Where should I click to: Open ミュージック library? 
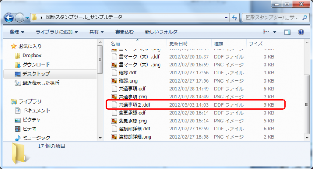(x=36, y=138)
